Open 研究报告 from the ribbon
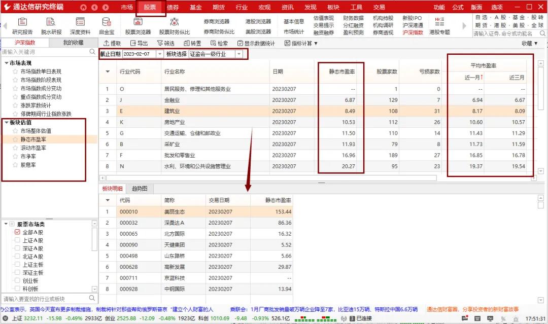Viewport: 548px width, 324px height. coord(22,26)
